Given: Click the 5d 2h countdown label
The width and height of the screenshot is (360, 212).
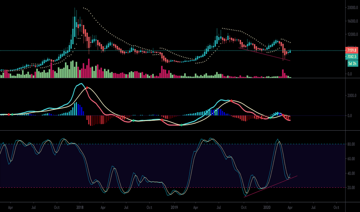Looking at the screenshot, I should coord(352,64).
